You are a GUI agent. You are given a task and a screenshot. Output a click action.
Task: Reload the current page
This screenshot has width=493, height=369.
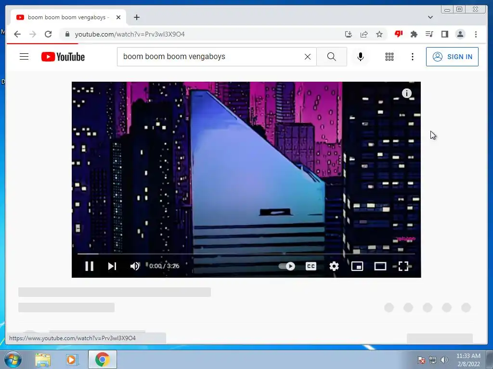(48, 34)
